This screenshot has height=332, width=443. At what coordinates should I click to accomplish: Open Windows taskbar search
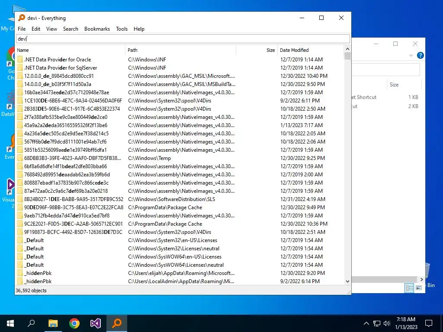[x=31, y=323]
